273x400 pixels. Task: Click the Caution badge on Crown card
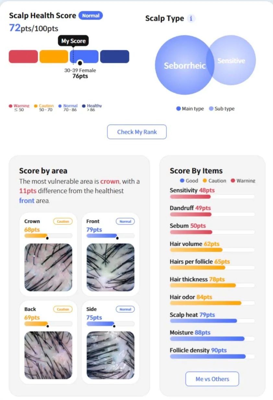coord(63,221)
